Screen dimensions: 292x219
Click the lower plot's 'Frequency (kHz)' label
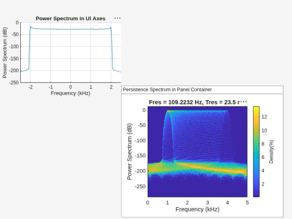[x=197, y=209]
